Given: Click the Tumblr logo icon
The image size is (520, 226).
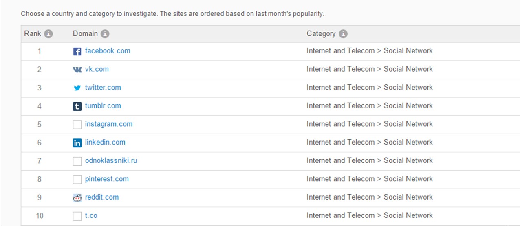Looking at the screenshot, I should coord(77,106).
